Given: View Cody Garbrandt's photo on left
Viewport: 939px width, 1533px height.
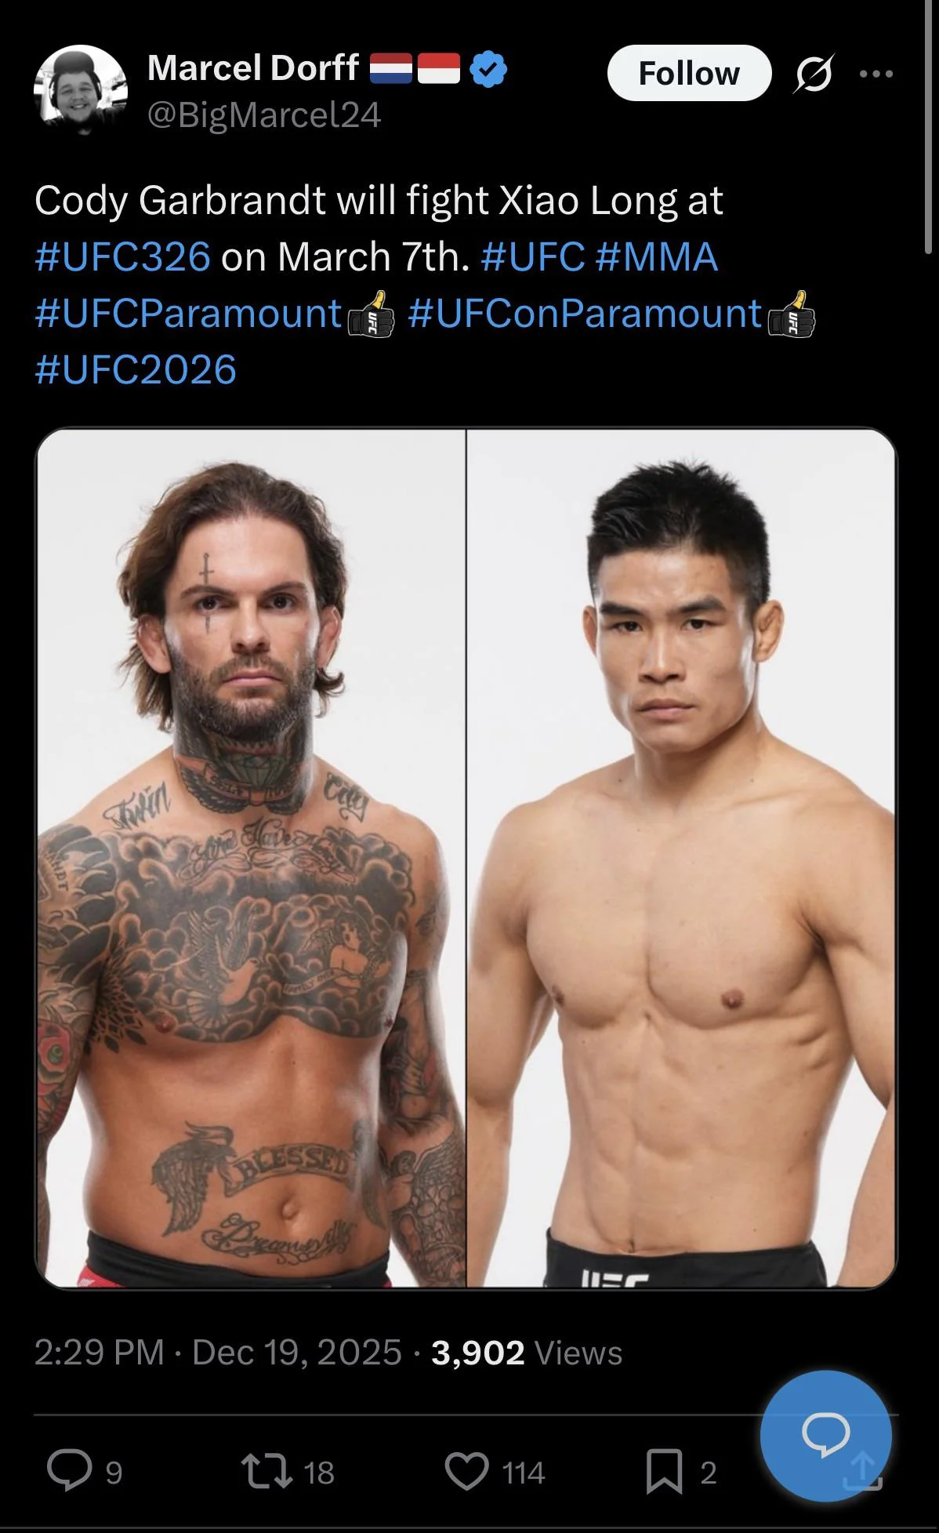Looking at the screenshot, I should [251, 858].
